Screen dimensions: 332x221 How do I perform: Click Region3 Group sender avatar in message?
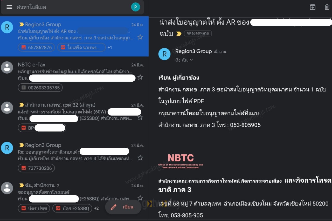(x=164, y=54)
